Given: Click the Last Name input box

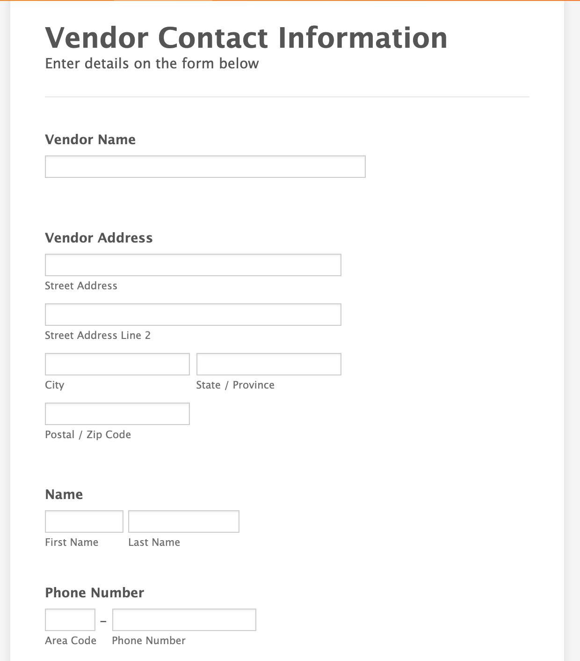Looking at the screenshot, I should click(x=183, y=521).
